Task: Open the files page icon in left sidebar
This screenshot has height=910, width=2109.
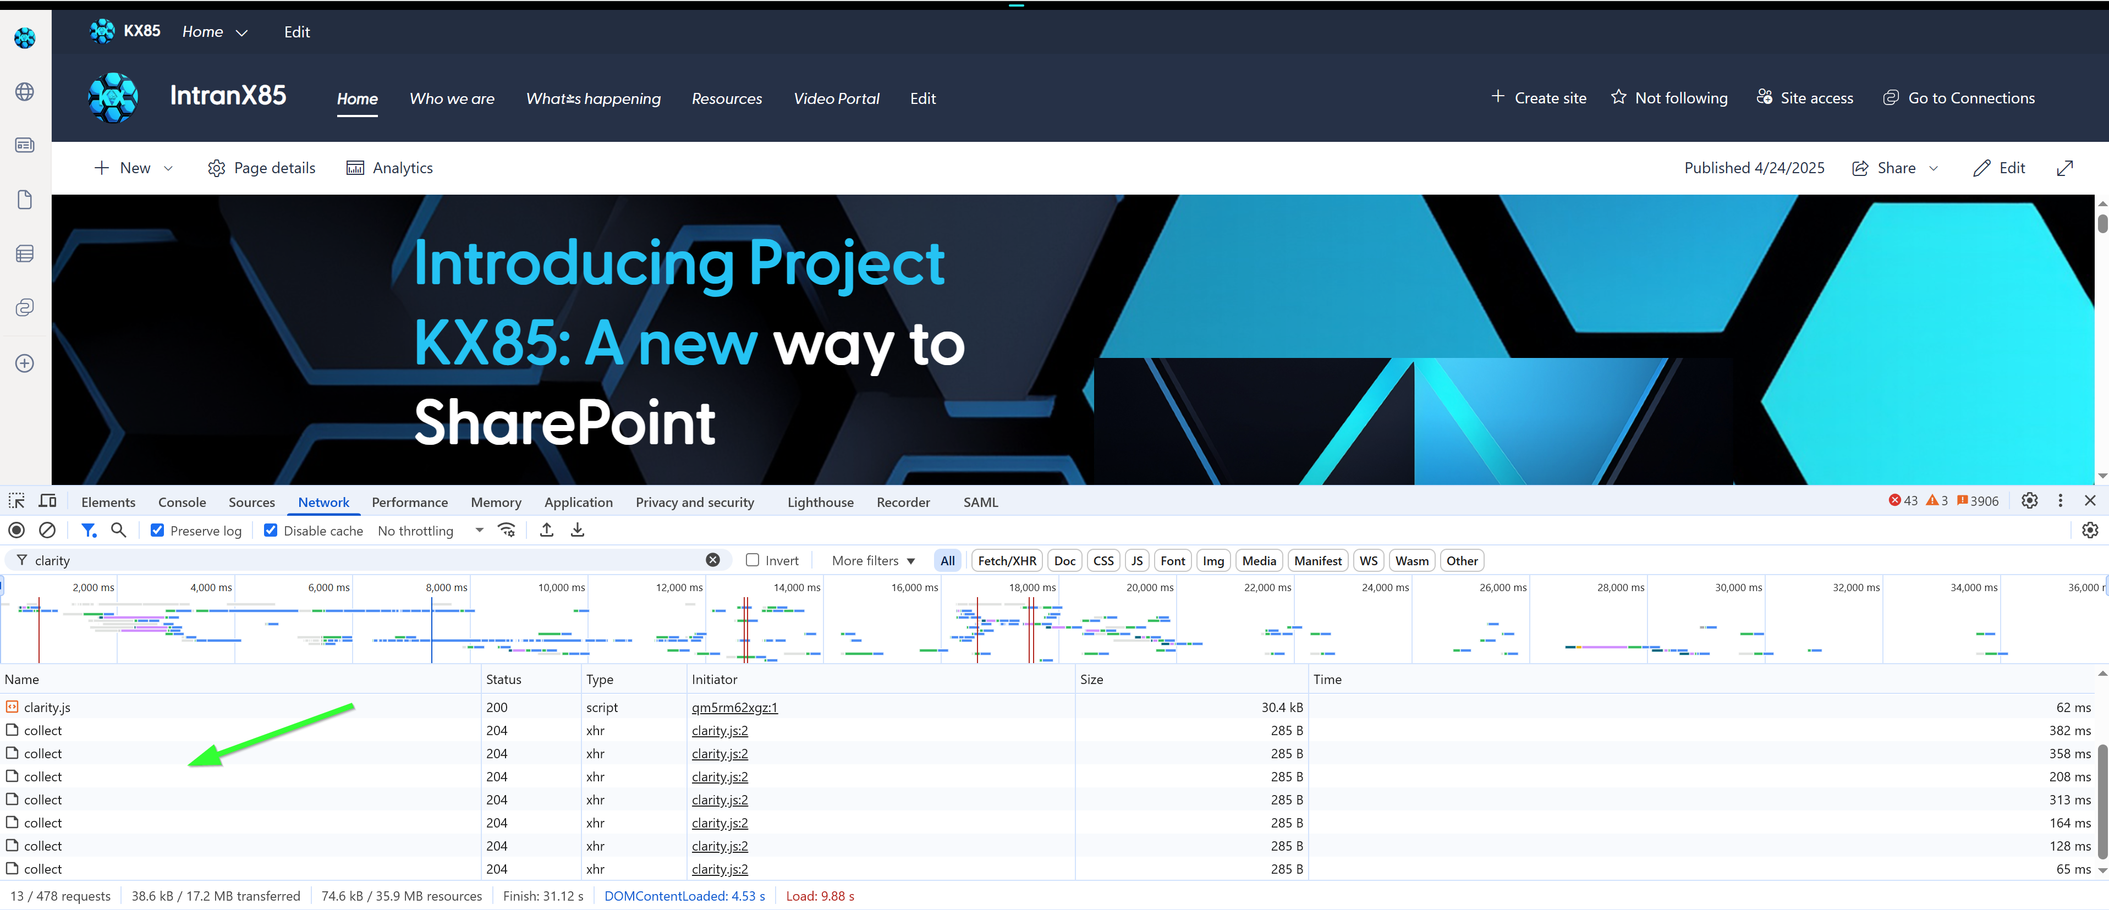Action: point(25,200)
